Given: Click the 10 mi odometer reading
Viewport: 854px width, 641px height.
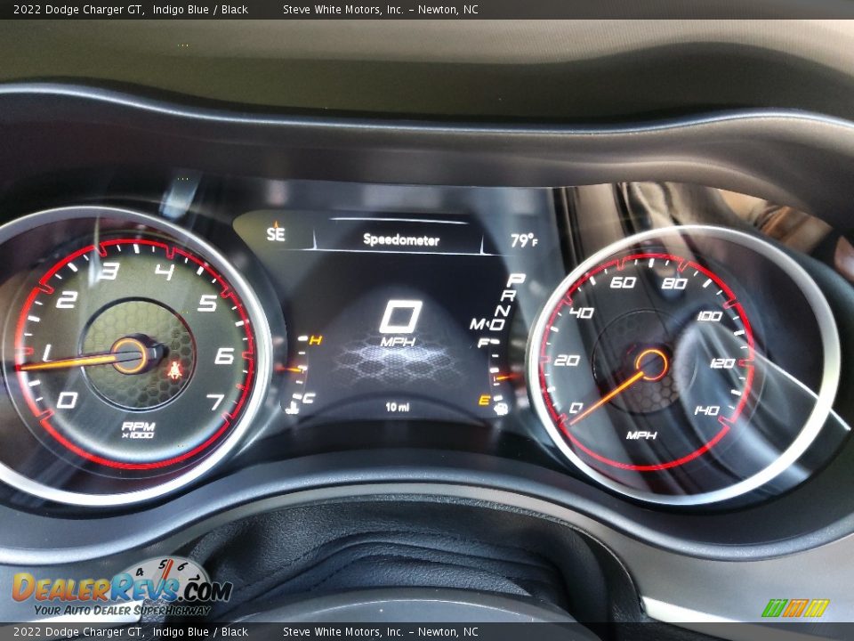Looking at the screenshot, I should 398,407.
